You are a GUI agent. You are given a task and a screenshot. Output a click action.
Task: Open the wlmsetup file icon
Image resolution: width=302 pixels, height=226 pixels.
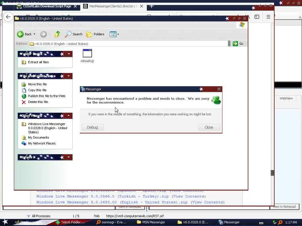(87, 56)
